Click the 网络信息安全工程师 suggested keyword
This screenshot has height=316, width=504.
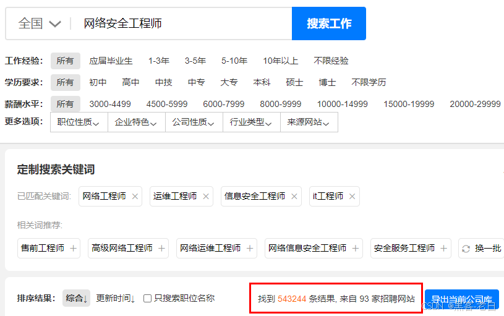307,248
